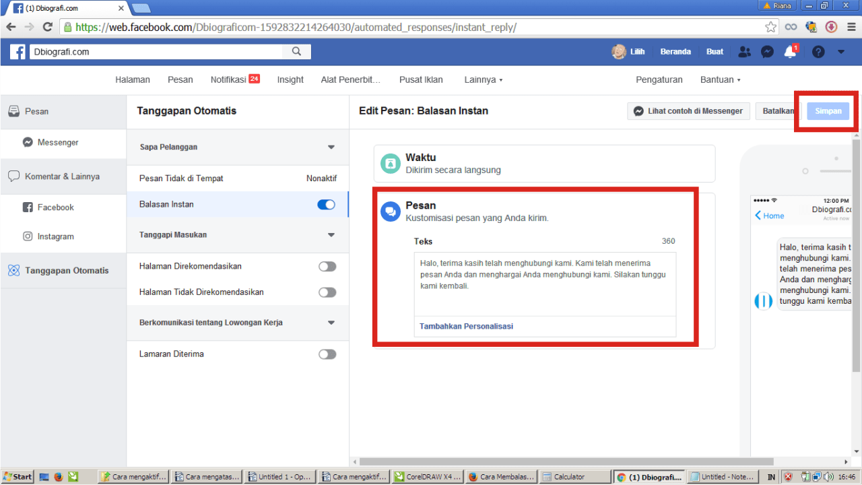Click the search magnifier in the Facebook search bar
The image size is (862, 485).
pyautogui.click(x=297, y=51)
